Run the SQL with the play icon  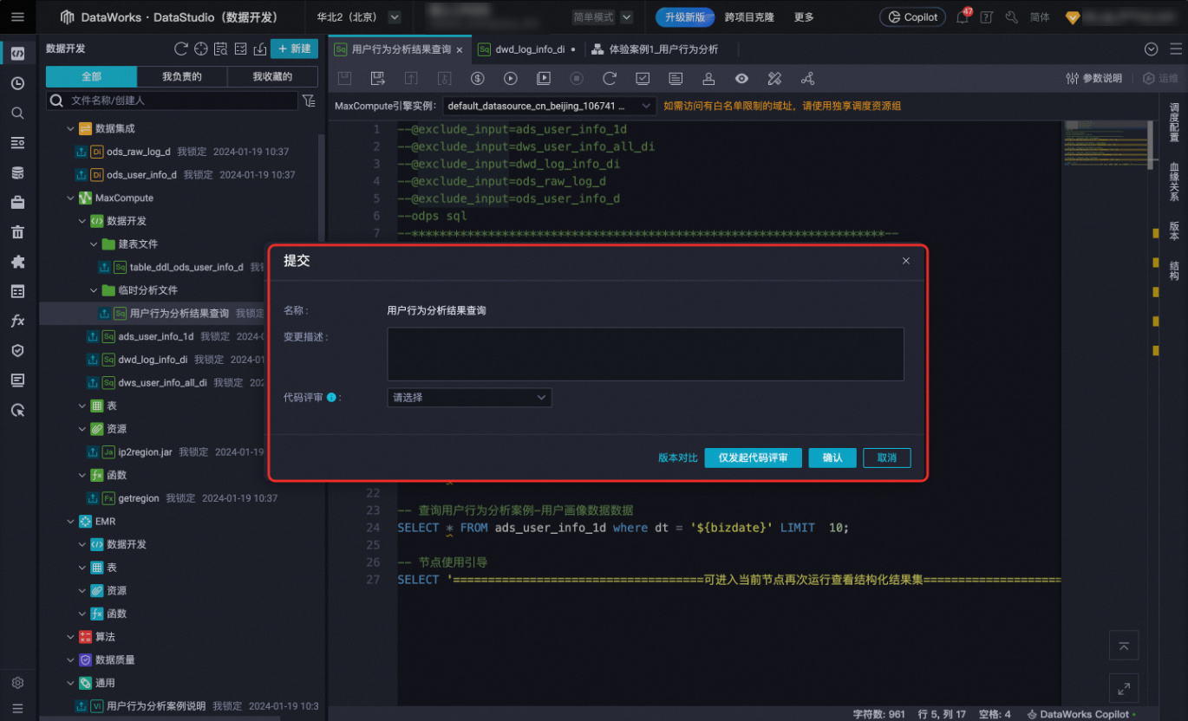coord(511,78)
